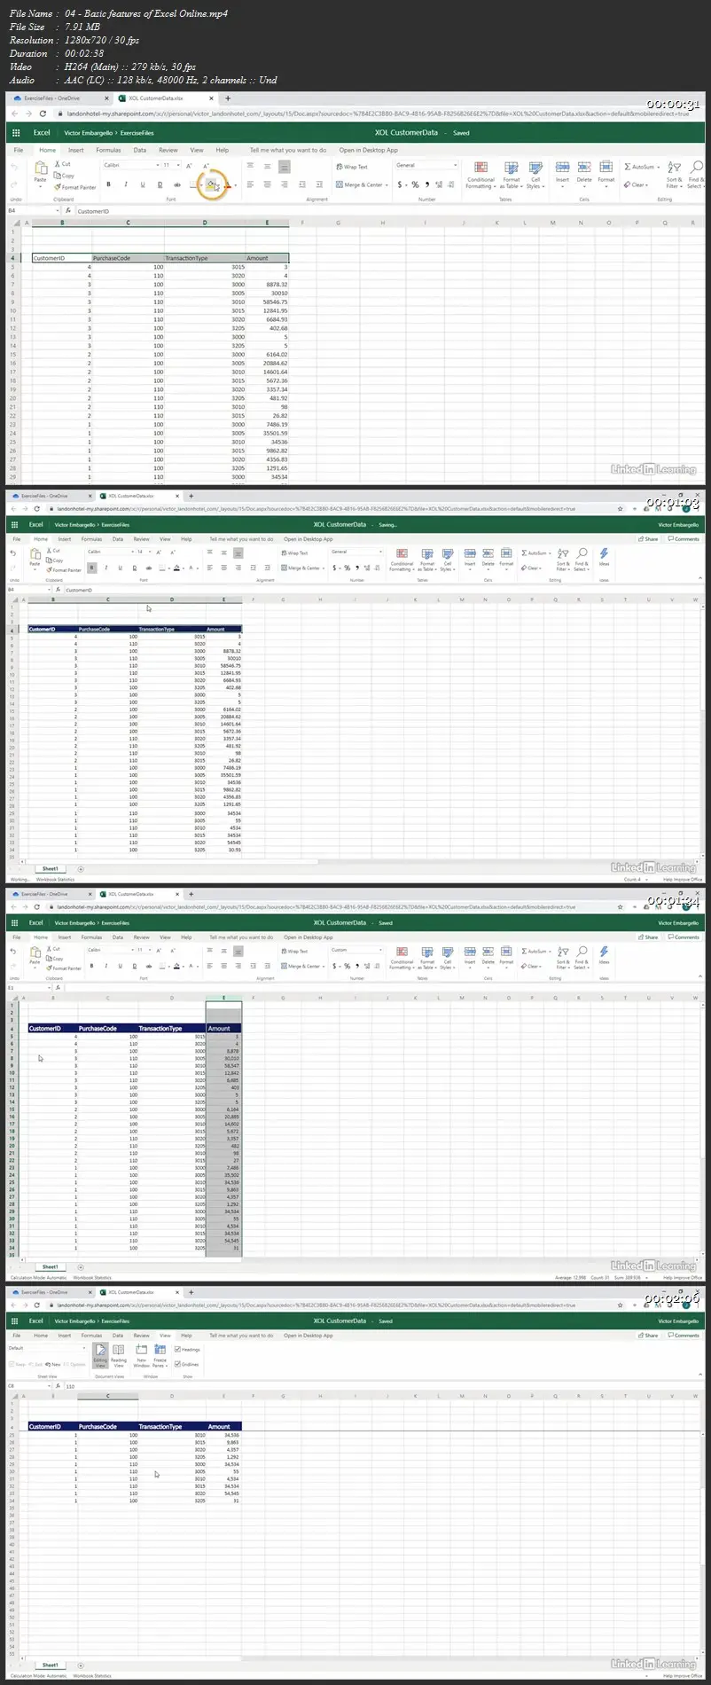
Task: Click CustomerID header cell in the 00:02:06 frame
Action: 52,1427
